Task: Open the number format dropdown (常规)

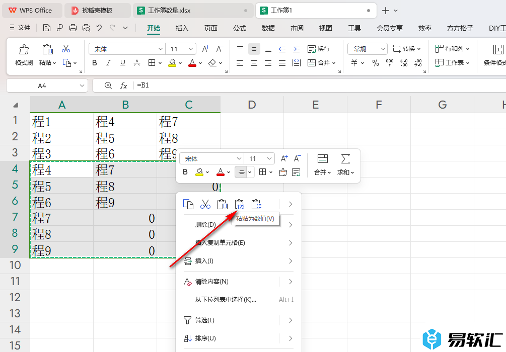Action: click(383, 49)
